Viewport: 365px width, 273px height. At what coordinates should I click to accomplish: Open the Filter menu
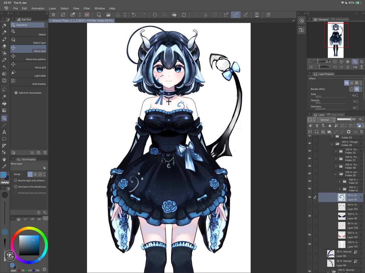(x=87, y=8)
